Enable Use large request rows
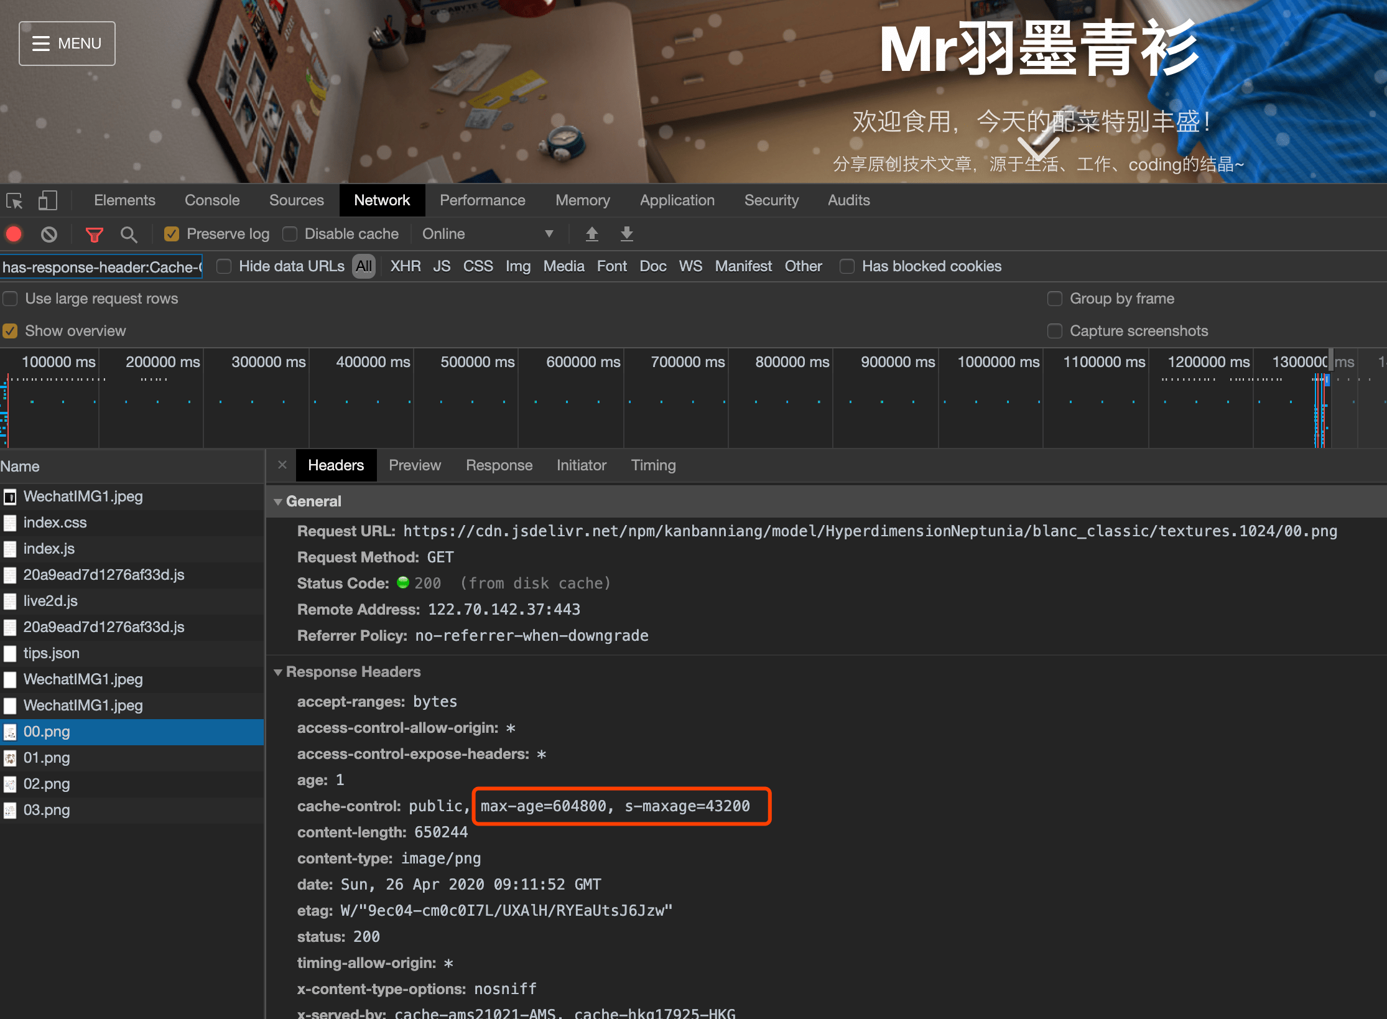The height and width of the screenshot is (1019, 1387). (10, 299)
